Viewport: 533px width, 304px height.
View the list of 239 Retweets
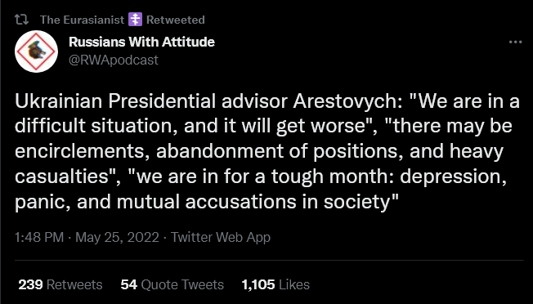(x=60, y=284)
